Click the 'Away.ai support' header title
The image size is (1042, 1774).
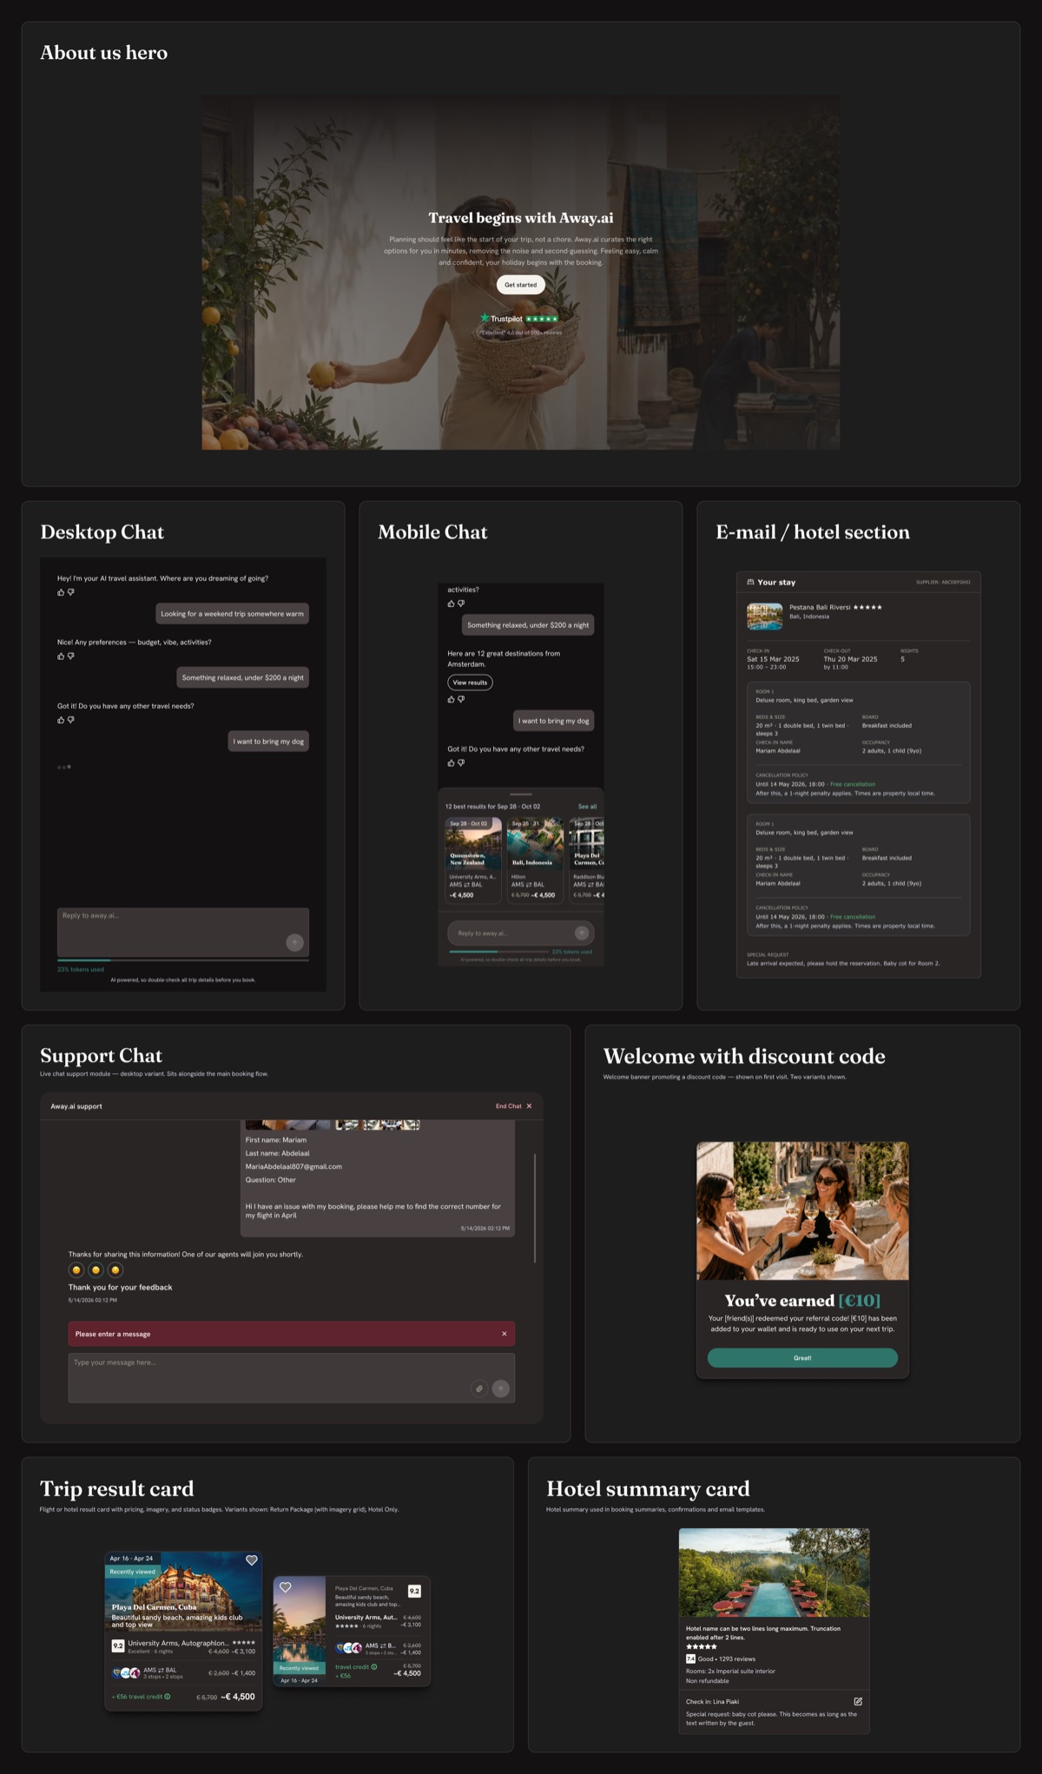coord(76,1106)
